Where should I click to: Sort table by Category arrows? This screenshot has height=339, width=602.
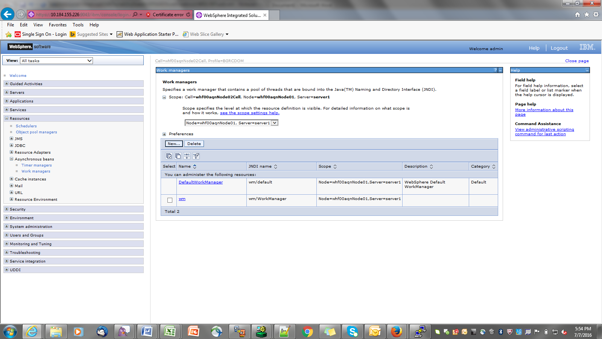tap(494, 166)
